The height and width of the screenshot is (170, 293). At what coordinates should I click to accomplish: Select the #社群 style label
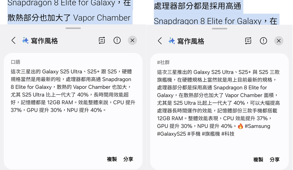(163, 62)
